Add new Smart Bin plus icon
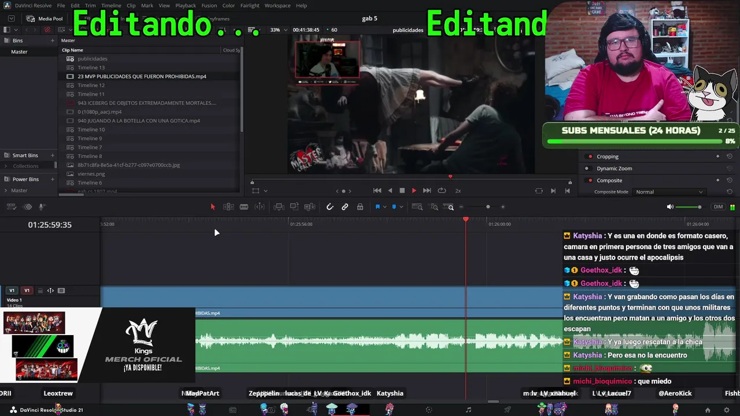The width and height of the screenshot is (740, 416). pos(53,155)
